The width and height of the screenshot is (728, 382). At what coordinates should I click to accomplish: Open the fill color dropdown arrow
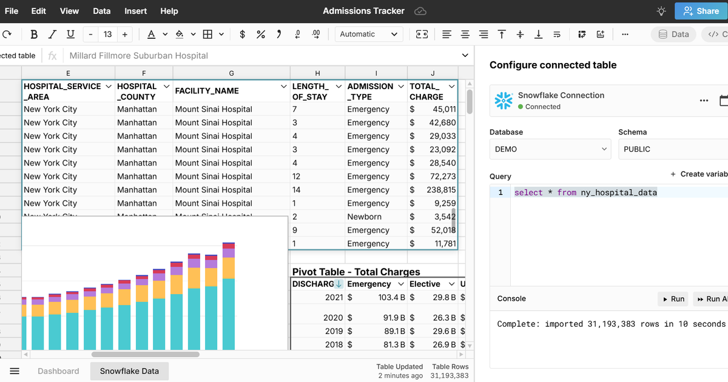(x=193, y=35)
